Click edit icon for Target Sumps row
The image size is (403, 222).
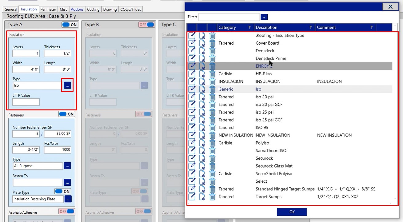pos(192,197)
